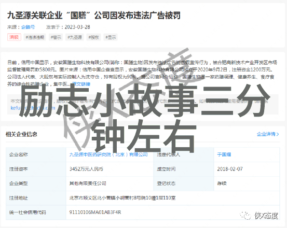Click the 消极 sentiment tag
Image resolution: width=287 pixels, height=228 pixels.
coord(14,37)
